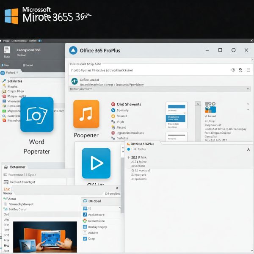Toggle the blue Spemaly check mark
This screenshot has width=254, height=254.
click(113, 110)
